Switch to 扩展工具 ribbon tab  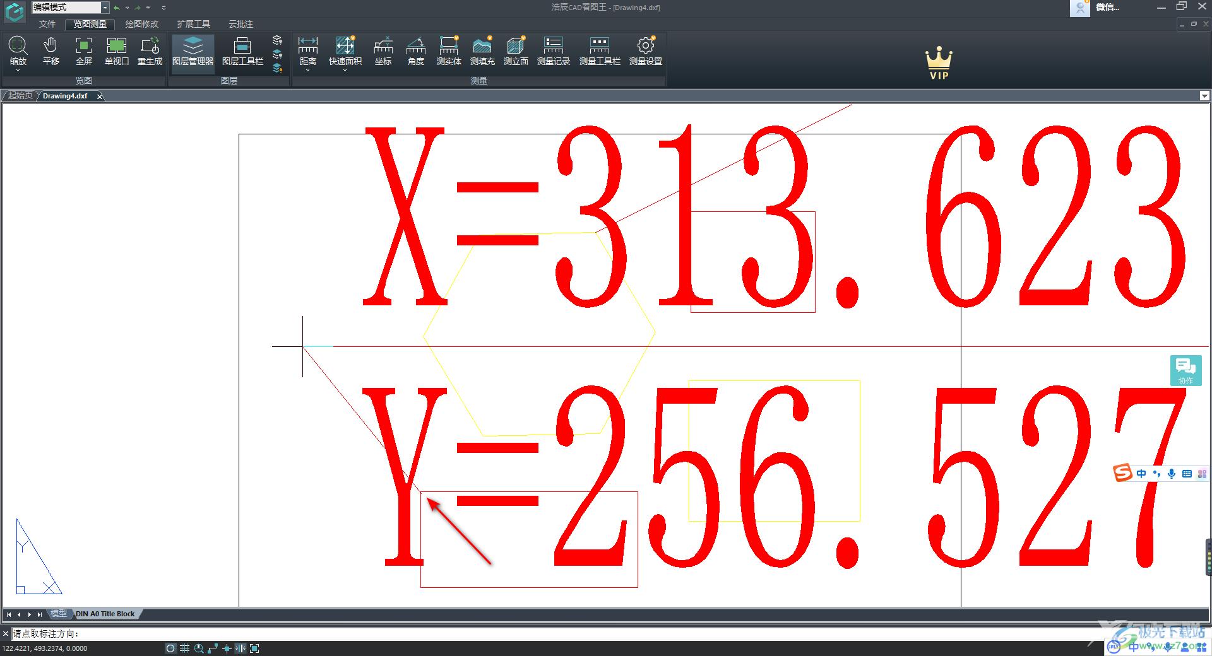pyautogui.click(x=193, y=24)
